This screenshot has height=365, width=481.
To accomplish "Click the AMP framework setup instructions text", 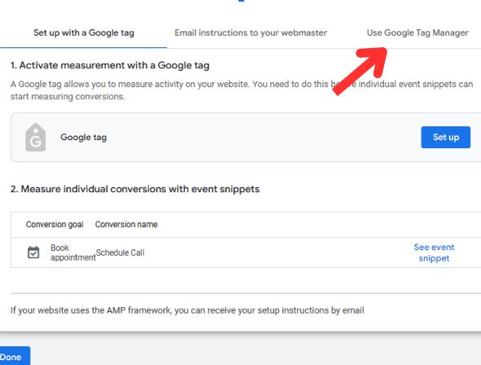I will click(x=187, y=310).
